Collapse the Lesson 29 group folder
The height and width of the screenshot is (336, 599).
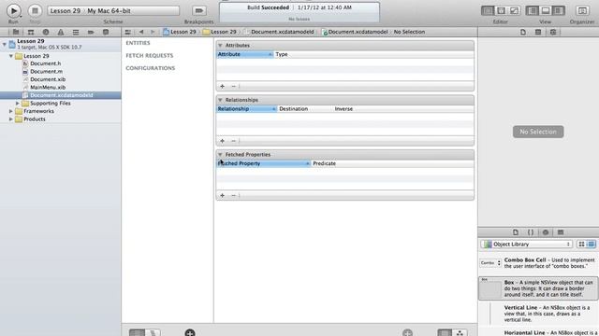11,56
